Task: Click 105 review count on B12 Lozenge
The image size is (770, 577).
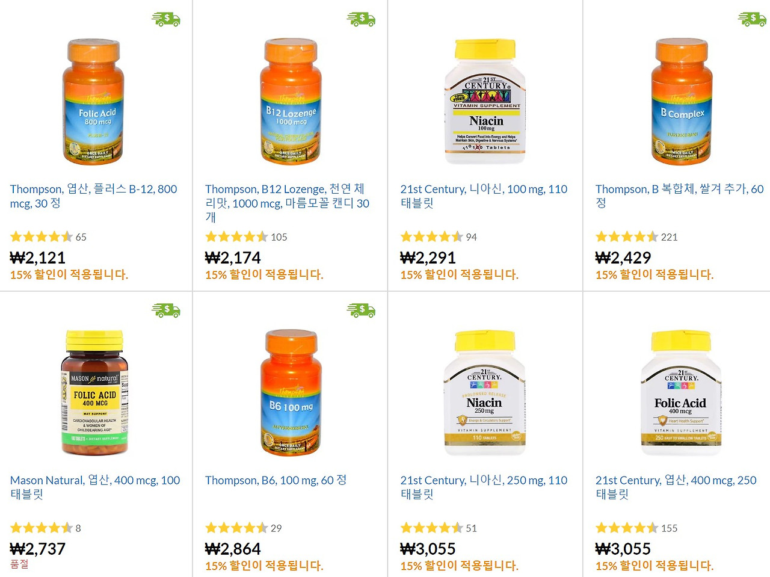Action: click(279, 237)
